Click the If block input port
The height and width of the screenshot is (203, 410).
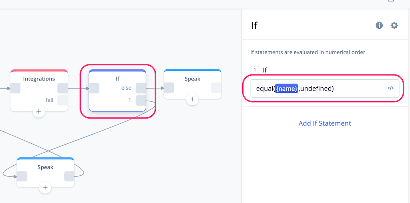94,88
